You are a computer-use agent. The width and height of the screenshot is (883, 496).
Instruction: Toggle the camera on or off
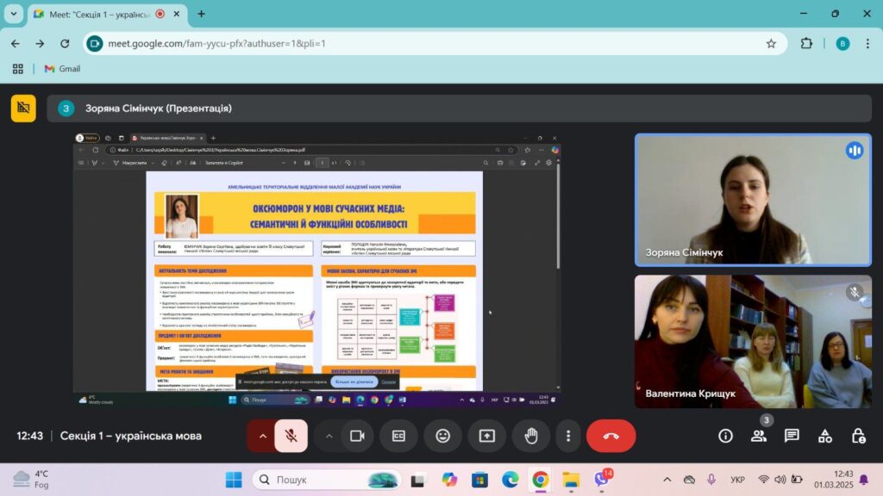[356, 436]
